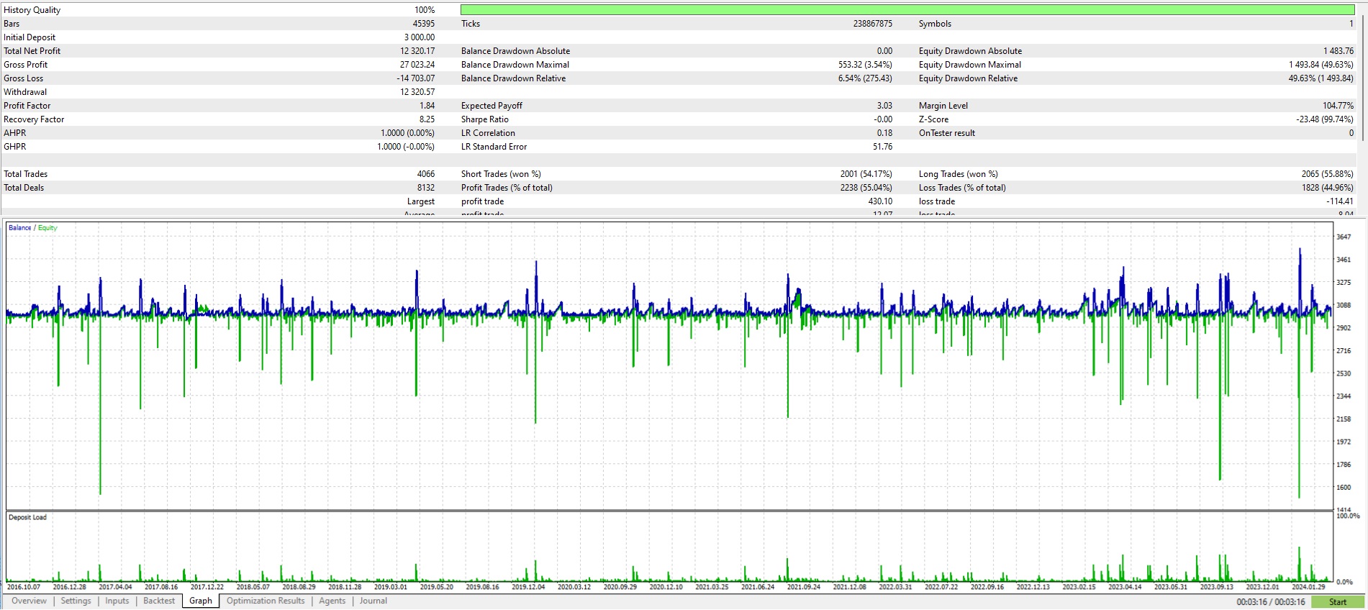The height and width of the screenshot is (610, 1368).
Task: Switch to the Overview tab
Action: [29, 601]
